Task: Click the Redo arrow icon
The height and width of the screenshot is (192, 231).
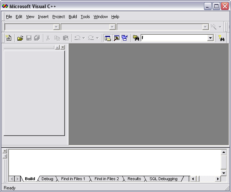Action: pyautogui.click(x=91, y=38)
